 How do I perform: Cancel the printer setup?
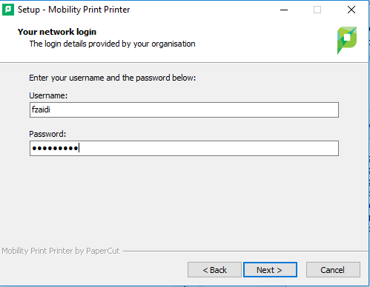pos(333,270)
